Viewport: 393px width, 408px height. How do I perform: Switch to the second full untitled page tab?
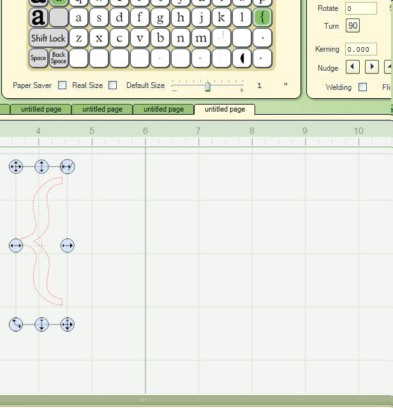click(x=102, y=109)
